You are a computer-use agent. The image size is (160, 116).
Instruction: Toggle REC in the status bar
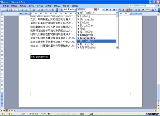coord(58,114)
